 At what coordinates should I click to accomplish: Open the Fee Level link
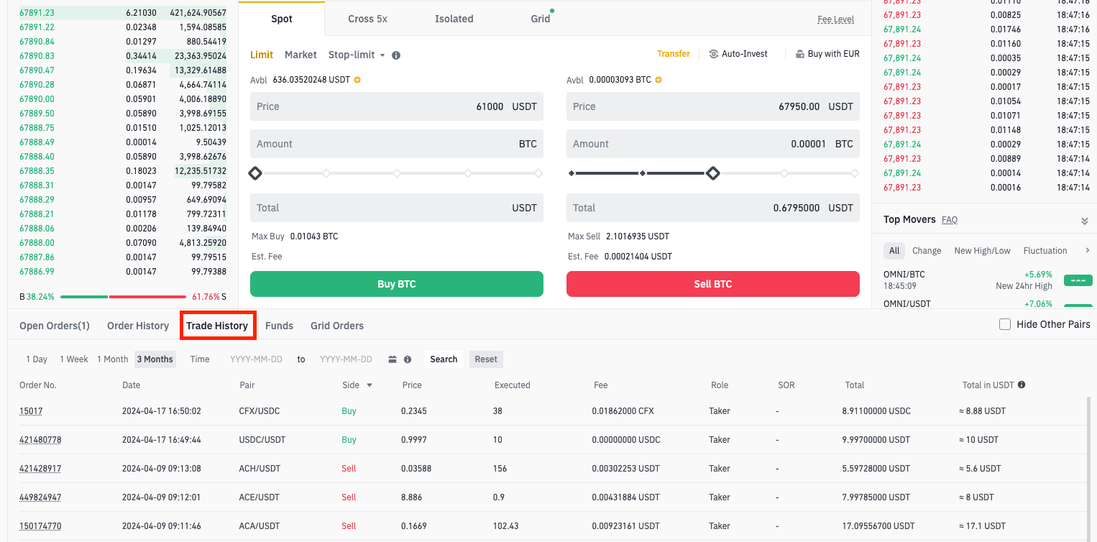[x=835, y=19]
